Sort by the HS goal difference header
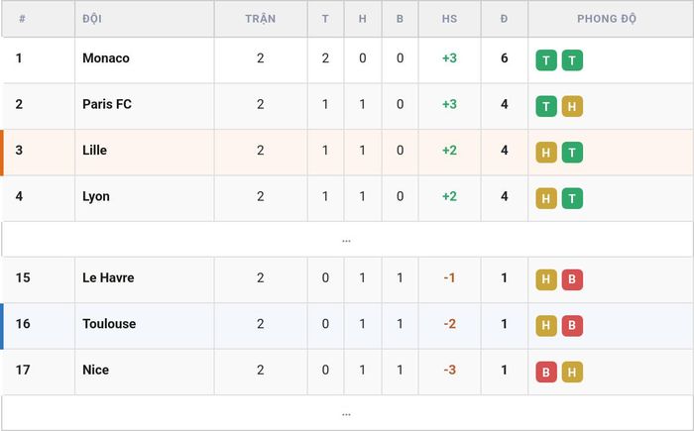694x431 pixels. [x=449, y=19]
